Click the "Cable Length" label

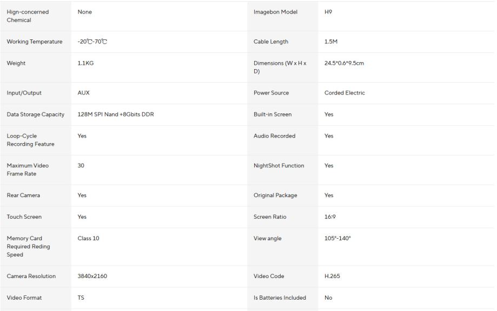[x=271, y=42]
